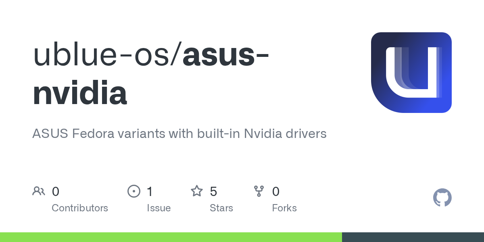Click the GitHub Octocat logo
Screen dimensions: 484x242
442,198
